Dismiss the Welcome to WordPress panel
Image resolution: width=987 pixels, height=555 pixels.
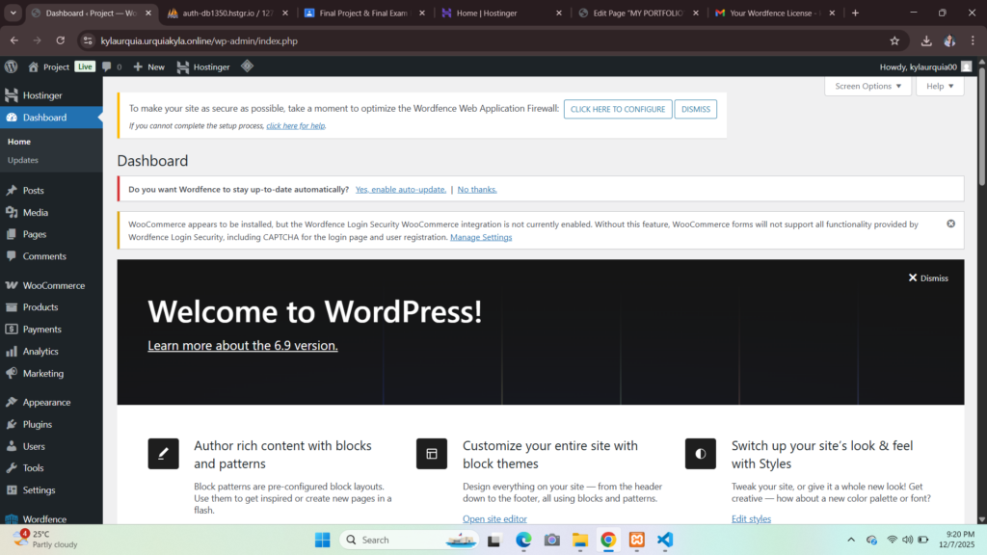[x=928, y=277]
